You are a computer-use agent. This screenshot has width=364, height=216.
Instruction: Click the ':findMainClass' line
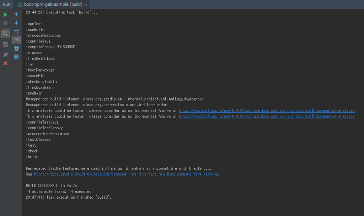coord(40,59)
